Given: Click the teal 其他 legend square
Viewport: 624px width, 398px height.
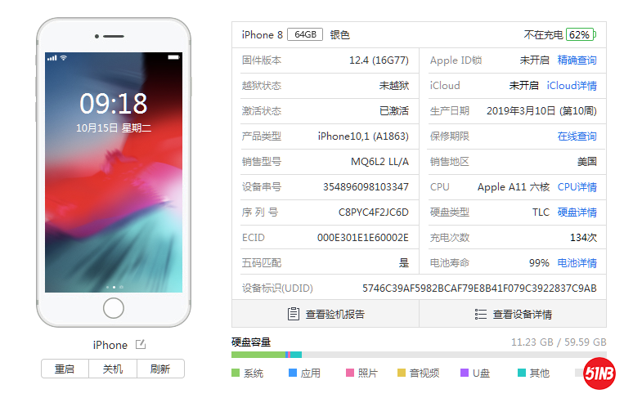Looking at the screenshot, I should [521, 373].
